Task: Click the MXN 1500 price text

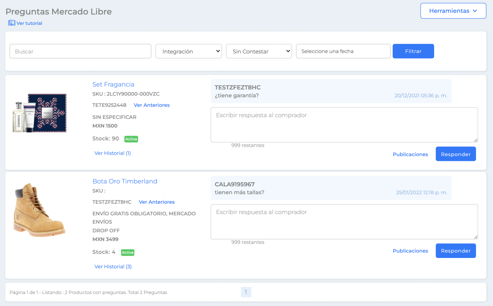Action: 105,126
